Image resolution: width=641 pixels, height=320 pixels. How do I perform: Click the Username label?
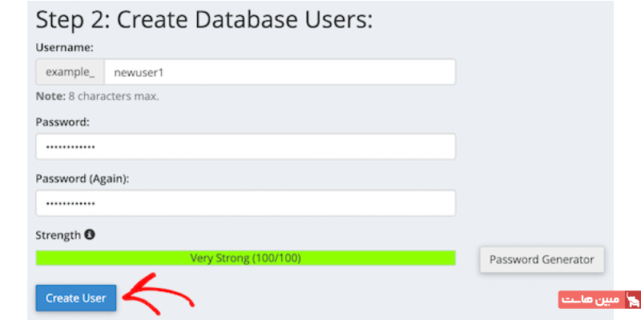click(x=65, y=48)
